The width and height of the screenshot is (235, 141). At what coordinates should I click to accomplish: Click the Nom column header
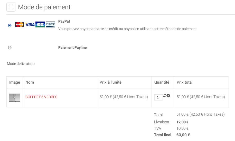[x=30, y=82]
